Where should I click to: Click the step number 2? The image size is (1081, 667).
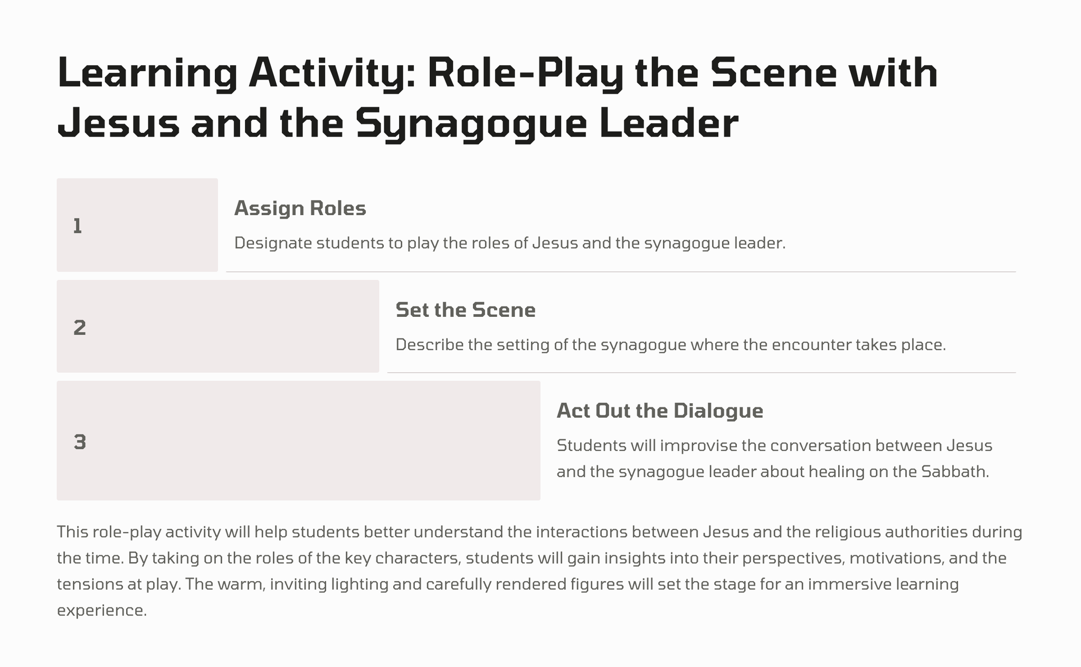coord(79,327)
